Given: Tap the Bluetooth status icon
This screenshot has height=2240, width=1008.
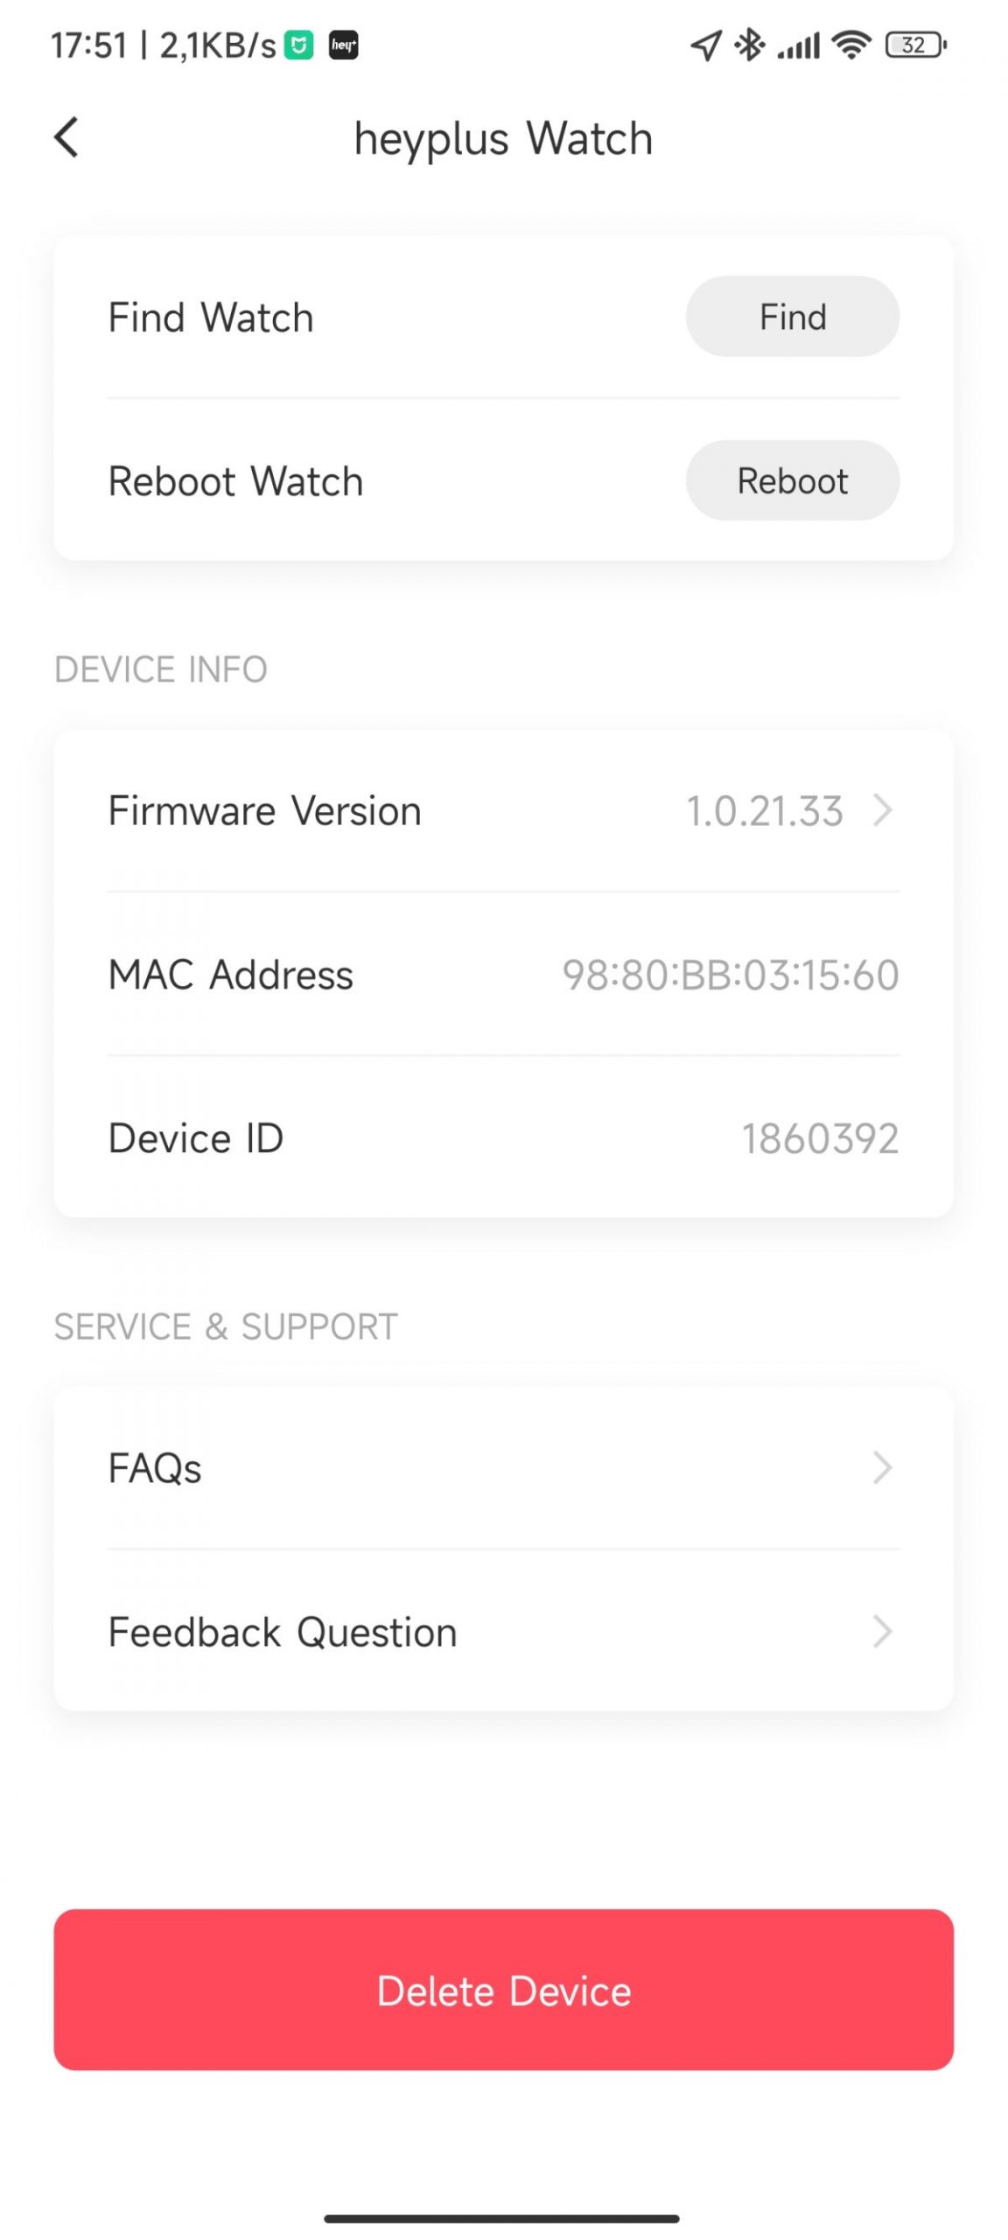Looking at the screenshot, I should click(749, 45).
